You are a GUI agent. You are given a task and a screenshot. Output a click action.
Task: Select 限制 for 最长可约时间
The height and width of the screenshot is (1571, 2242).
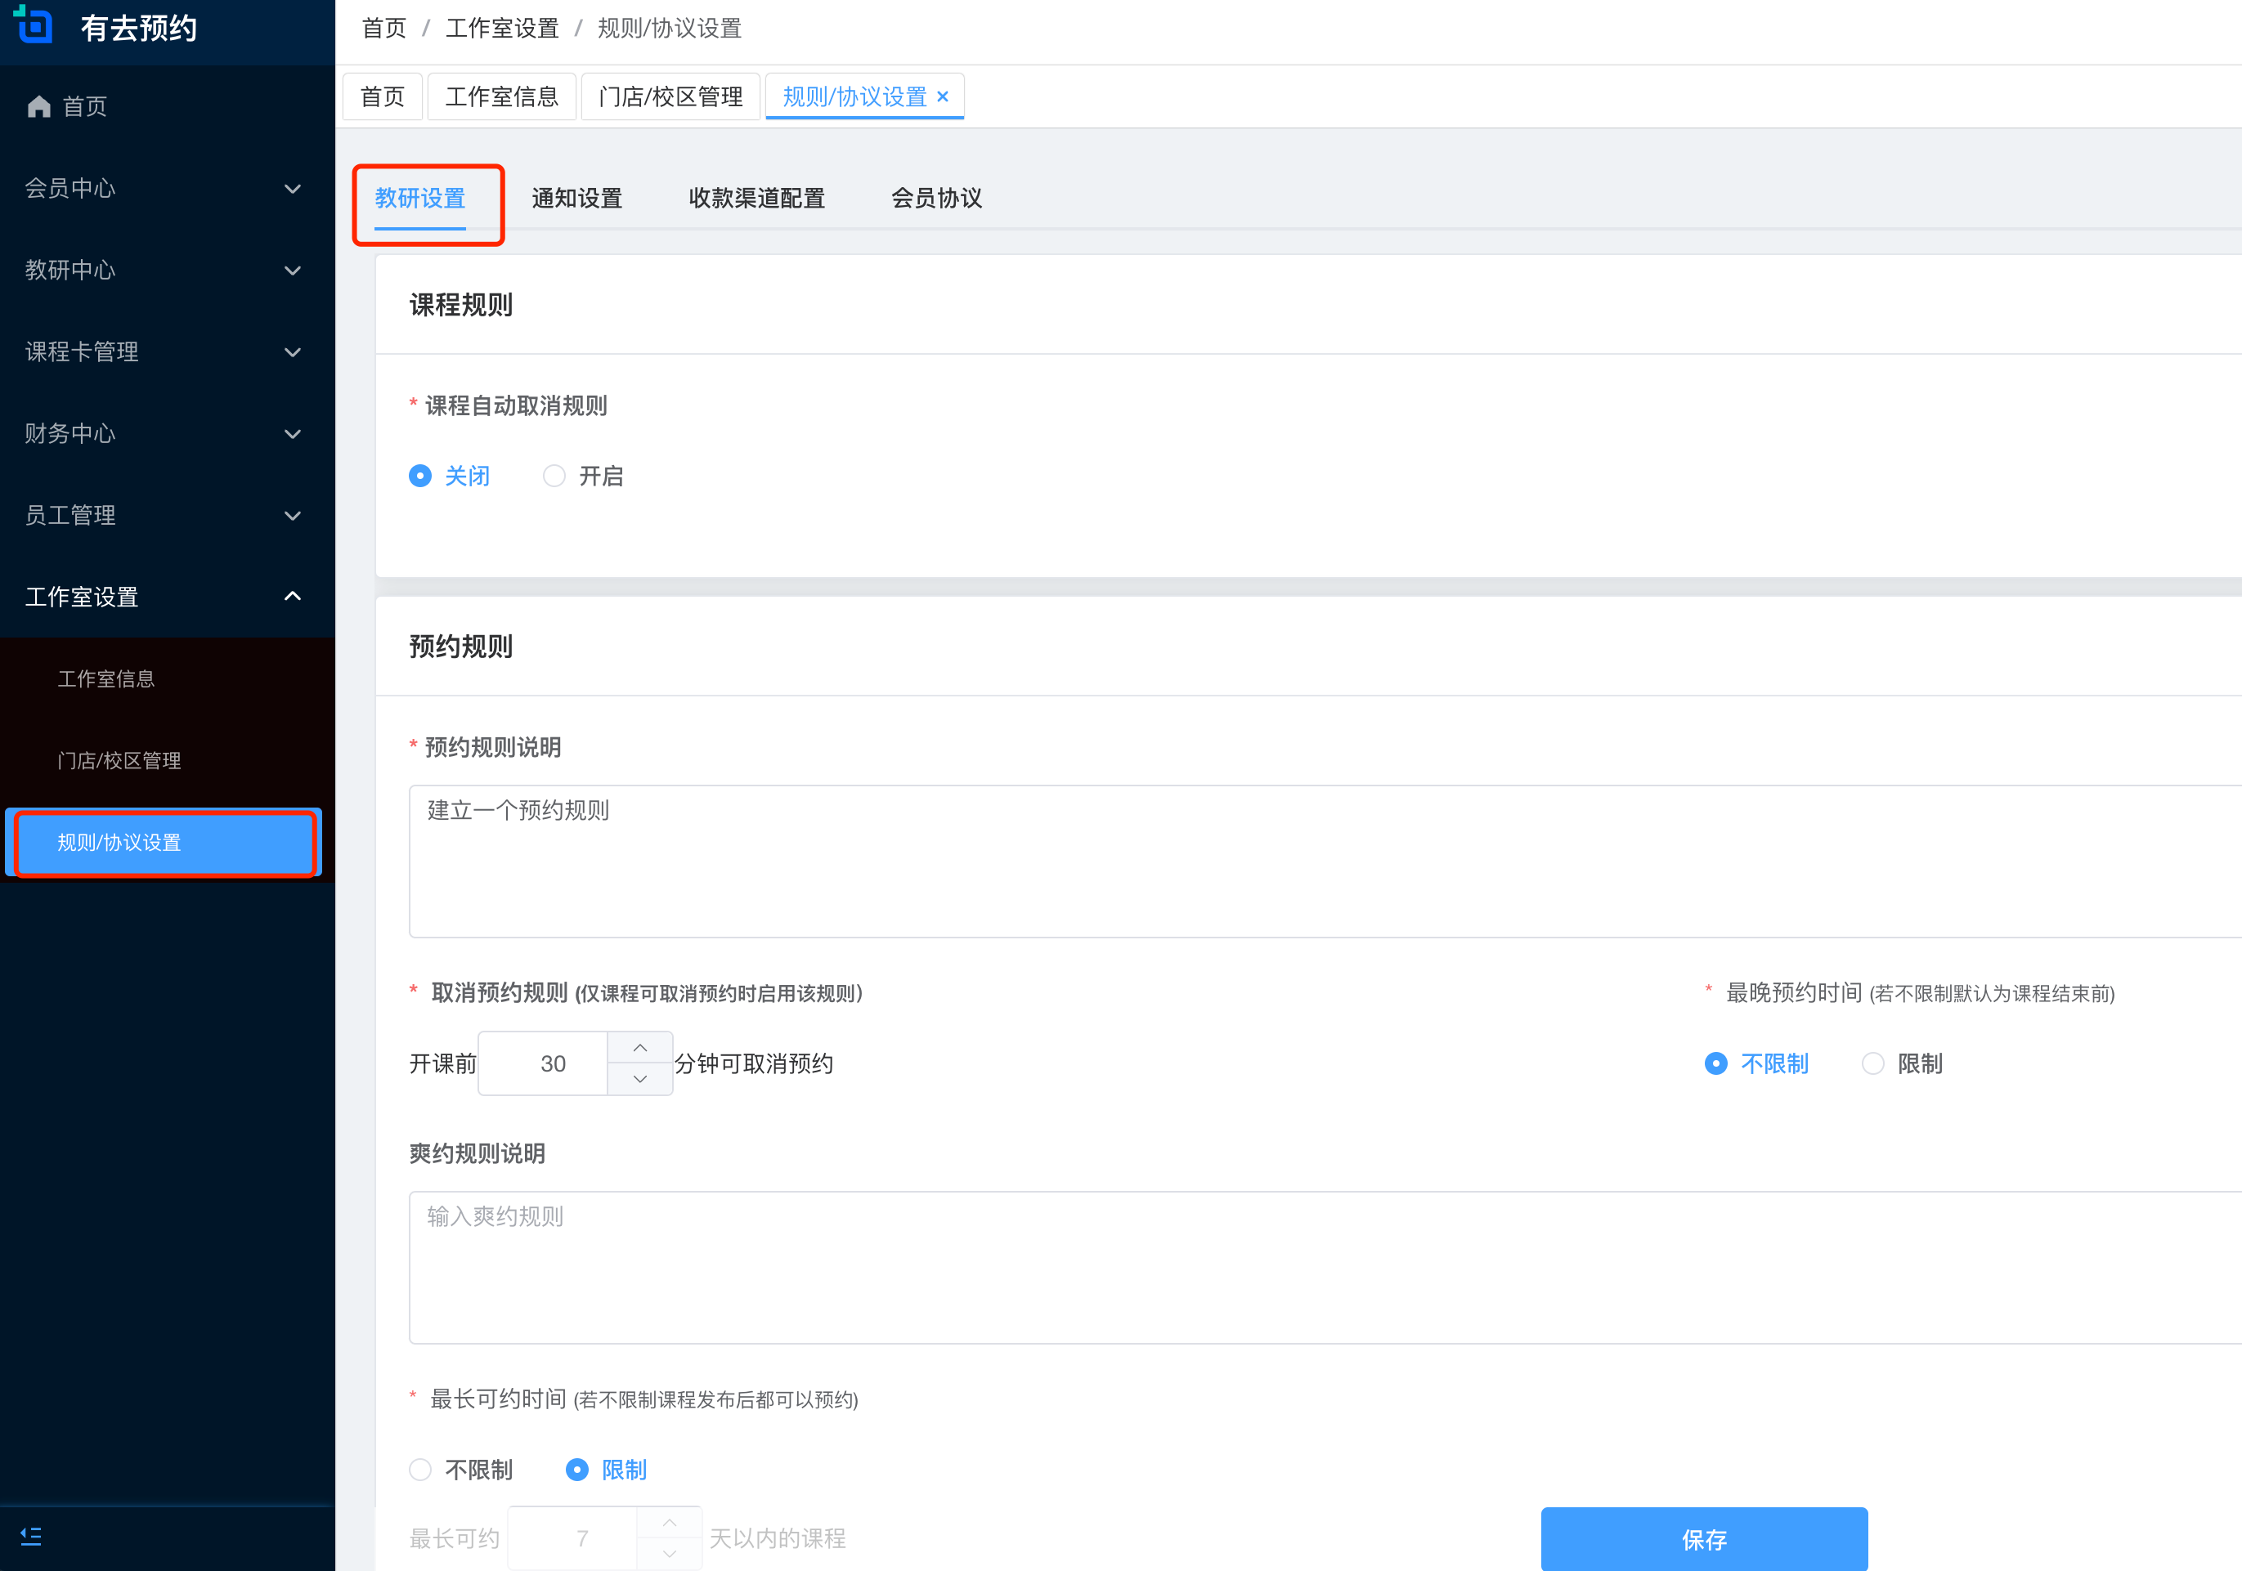point(607,1470)
